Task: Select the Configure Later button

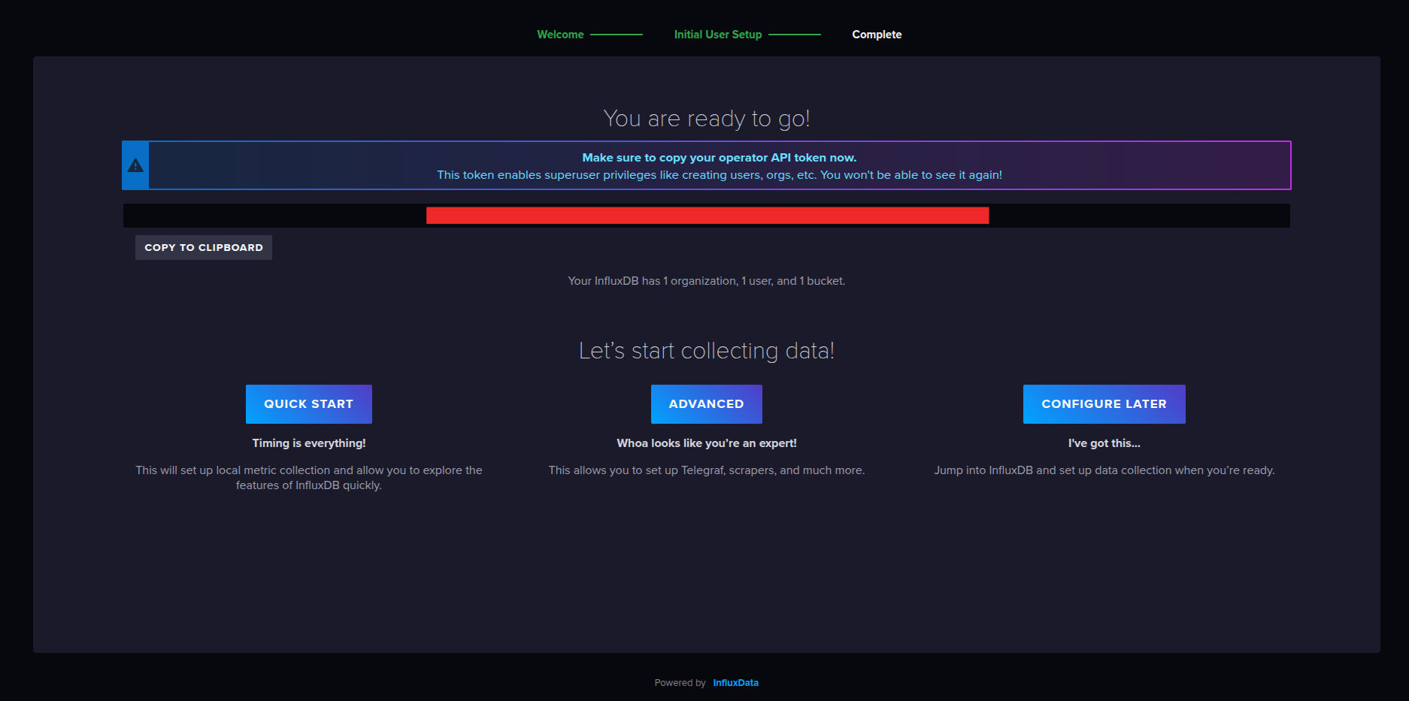Action: click(x=1104, y=404)
